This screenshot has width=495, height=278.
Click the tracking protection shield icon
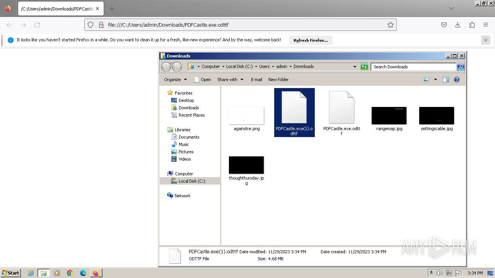(x=90, y=25)
